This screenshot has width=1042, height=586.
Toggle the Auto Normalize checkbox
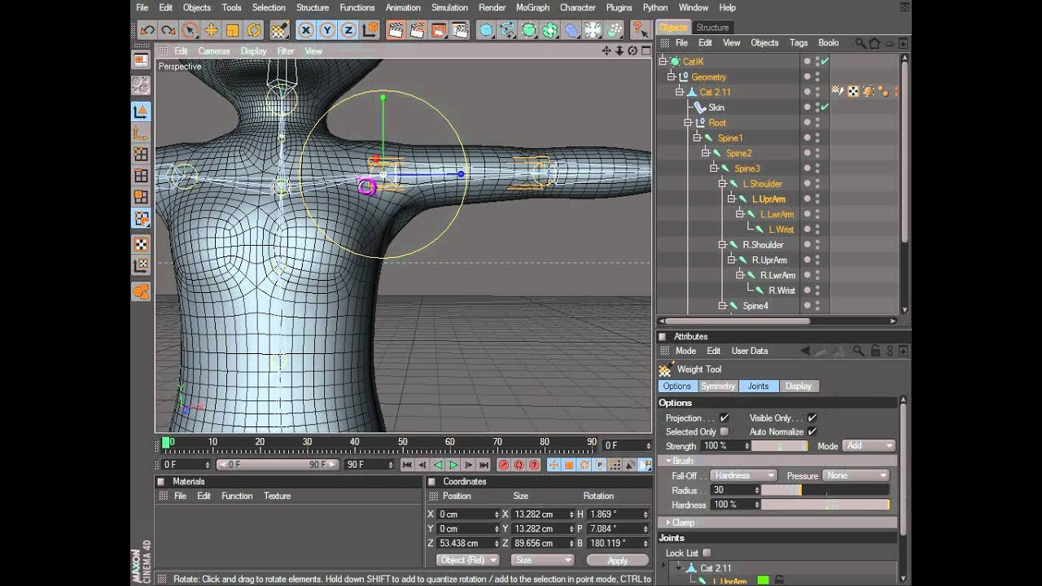tap(812, 431)
